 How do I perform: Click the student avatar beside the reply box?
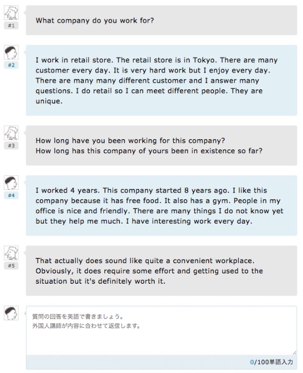click(x=11, y=313)
